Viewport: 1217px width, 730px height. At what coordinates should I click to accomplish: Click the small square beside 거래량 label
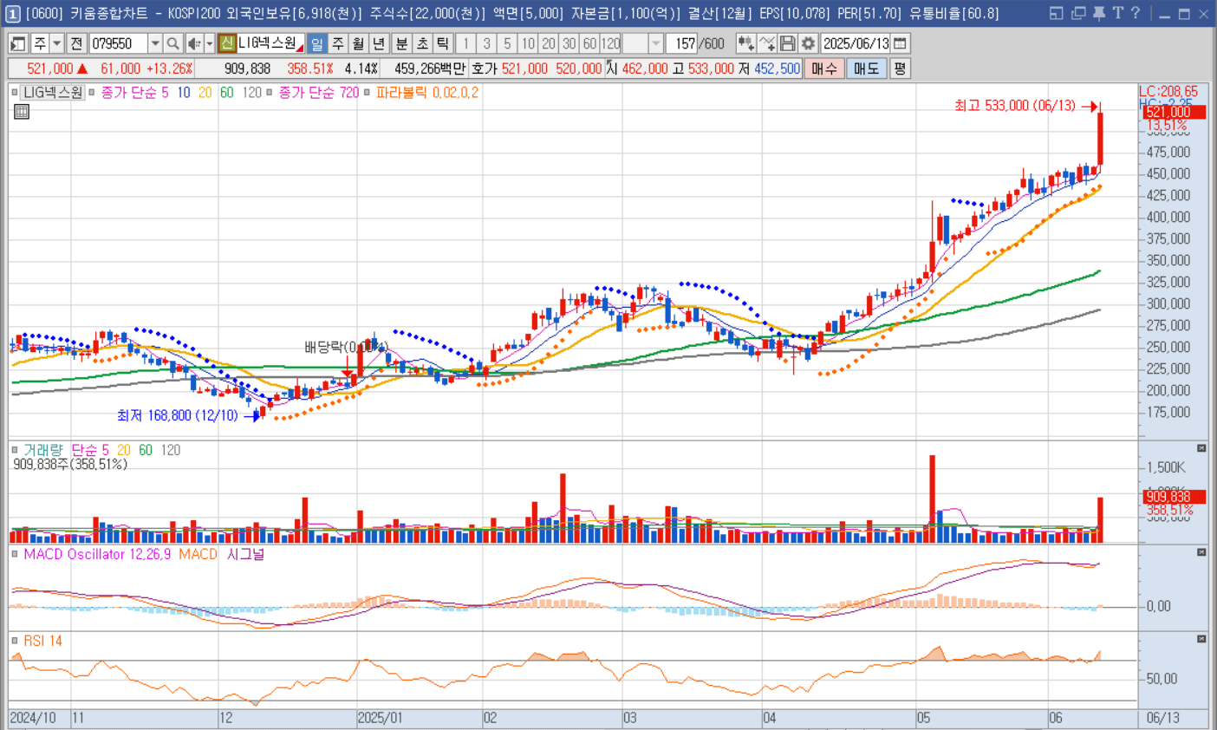pos(15,450)
